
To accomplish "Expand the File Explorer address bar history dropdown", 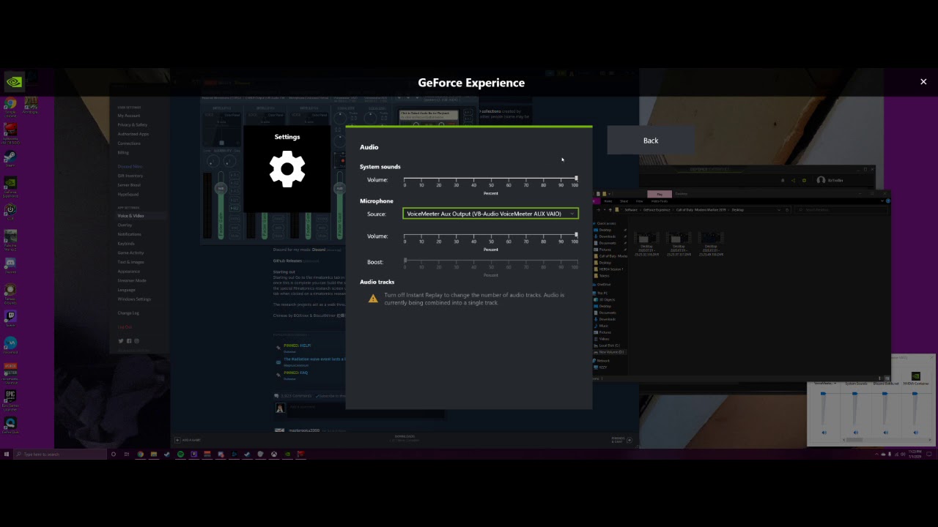I will (779, 210).
